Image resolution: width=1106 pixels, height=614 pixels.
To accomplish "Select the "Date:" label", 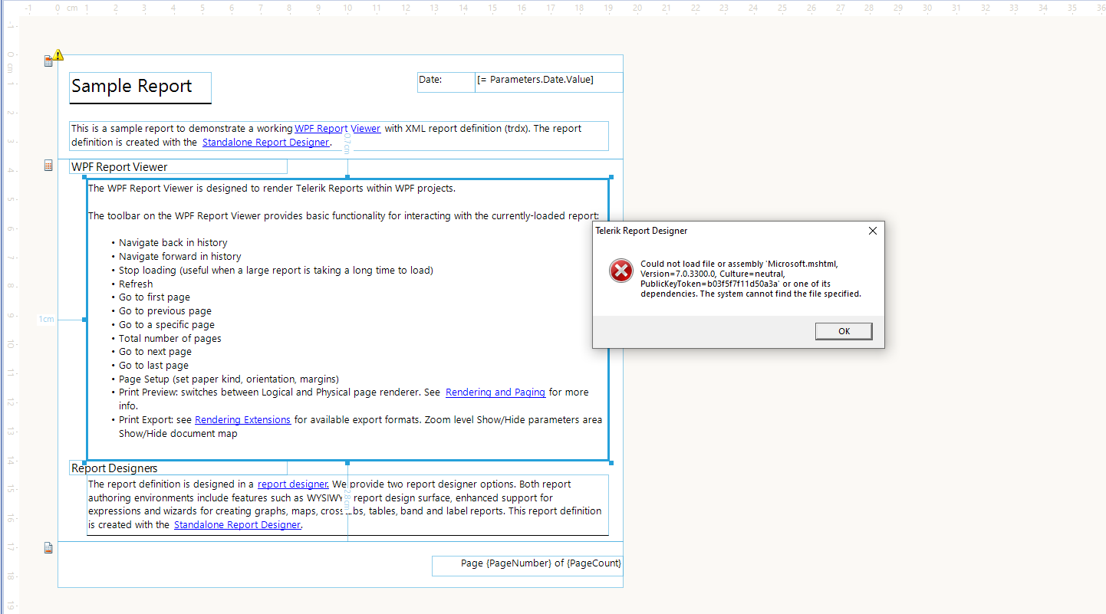I will point(446,82).
